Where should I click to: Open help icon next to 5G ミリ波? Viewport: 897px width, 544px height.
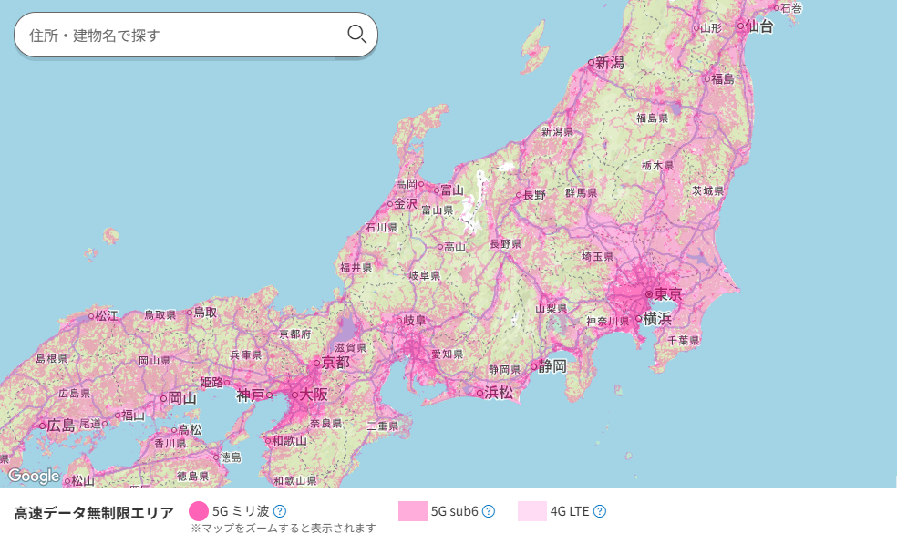tap(280, 511)
